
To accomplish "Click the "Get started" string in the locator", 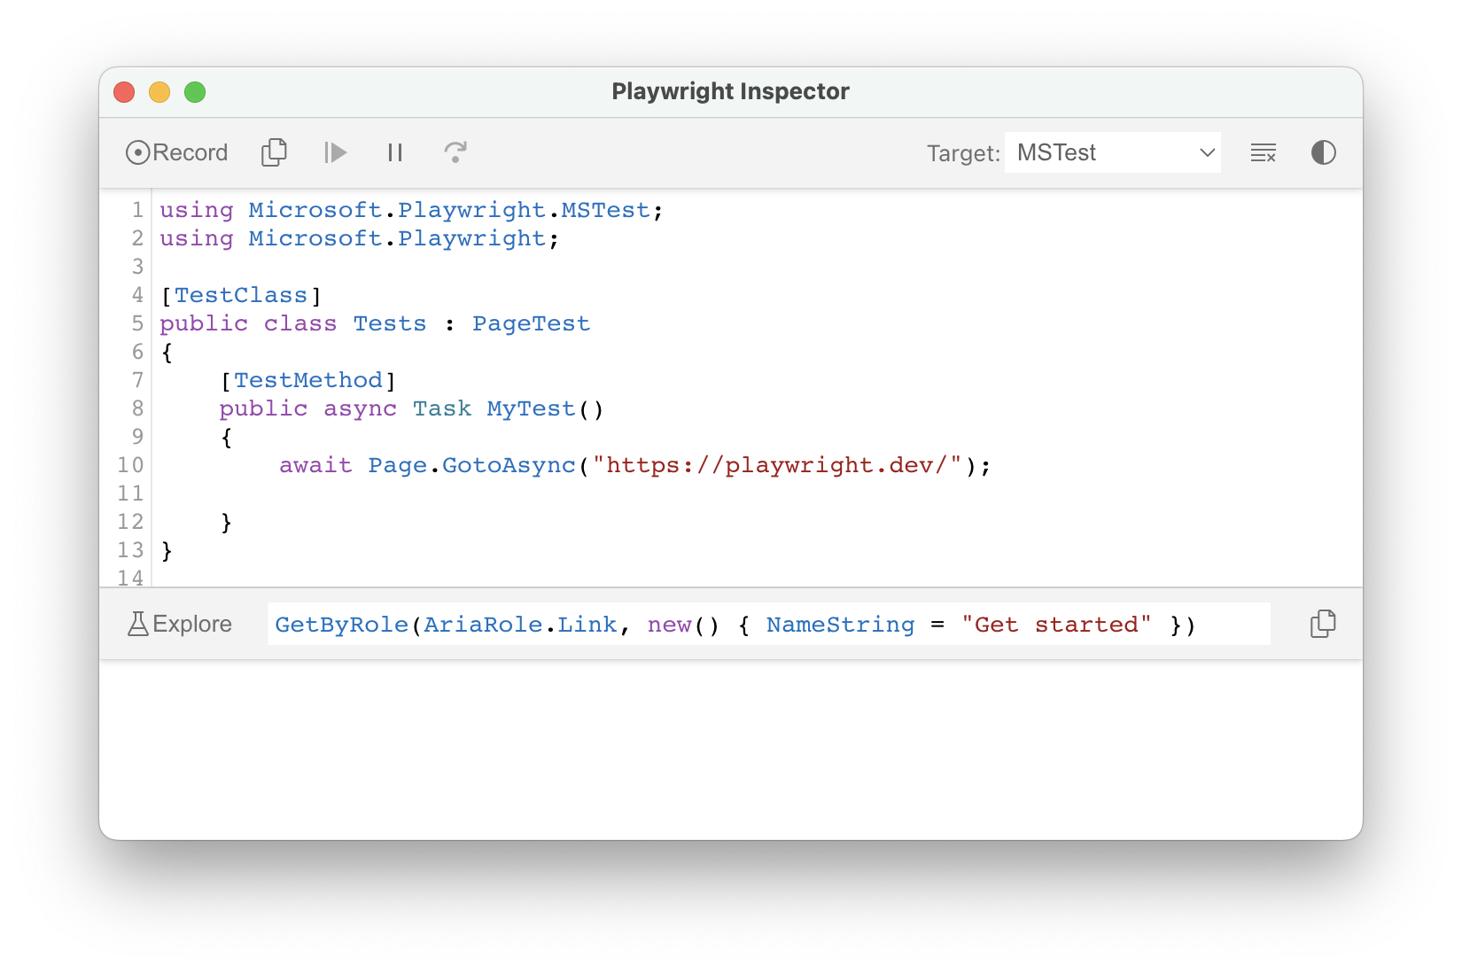I will [x=1056, y=625].
